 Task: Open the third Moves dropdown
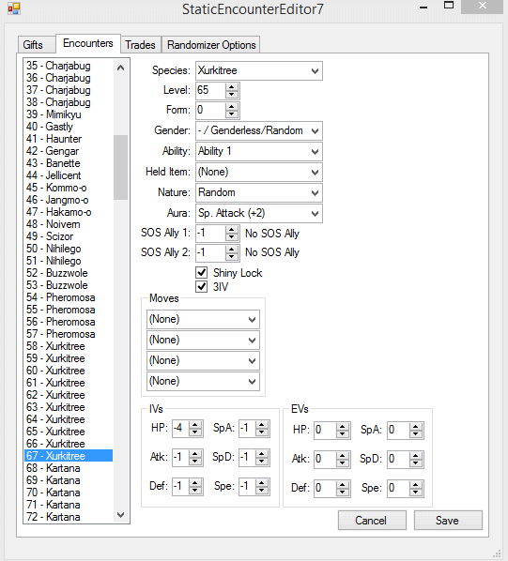tap(203, 360)
